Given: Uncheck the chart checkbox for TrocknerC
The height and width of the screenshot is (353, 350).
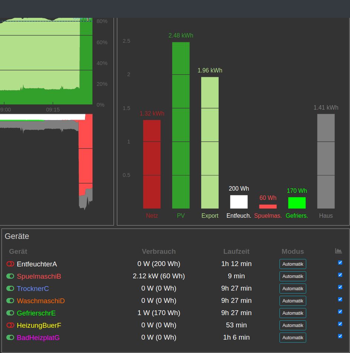Looking at the screenshot, I should point(340,287).
